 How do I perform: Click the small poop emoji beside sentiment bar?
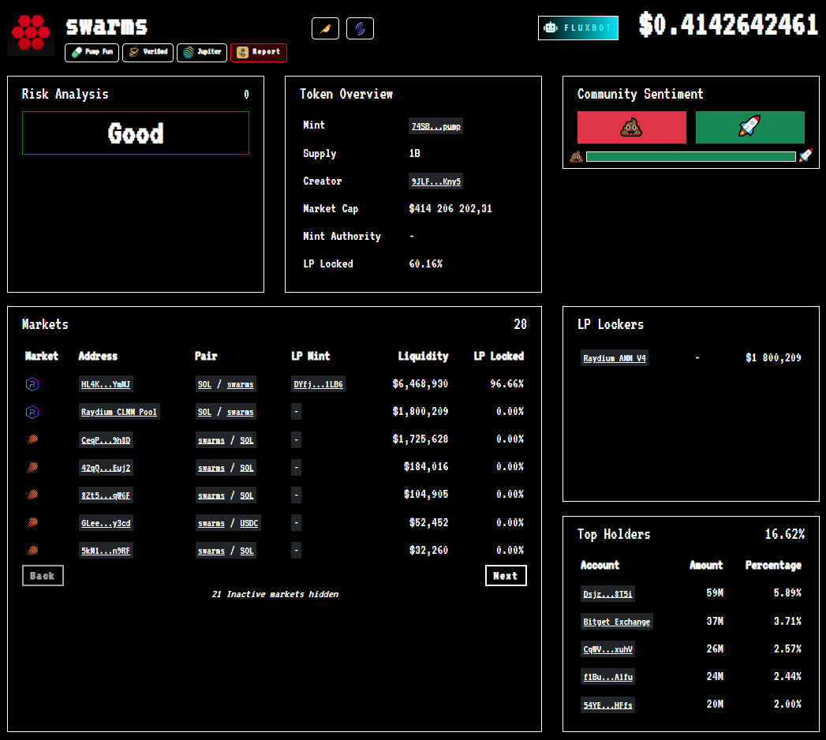[x=576, y=156]
